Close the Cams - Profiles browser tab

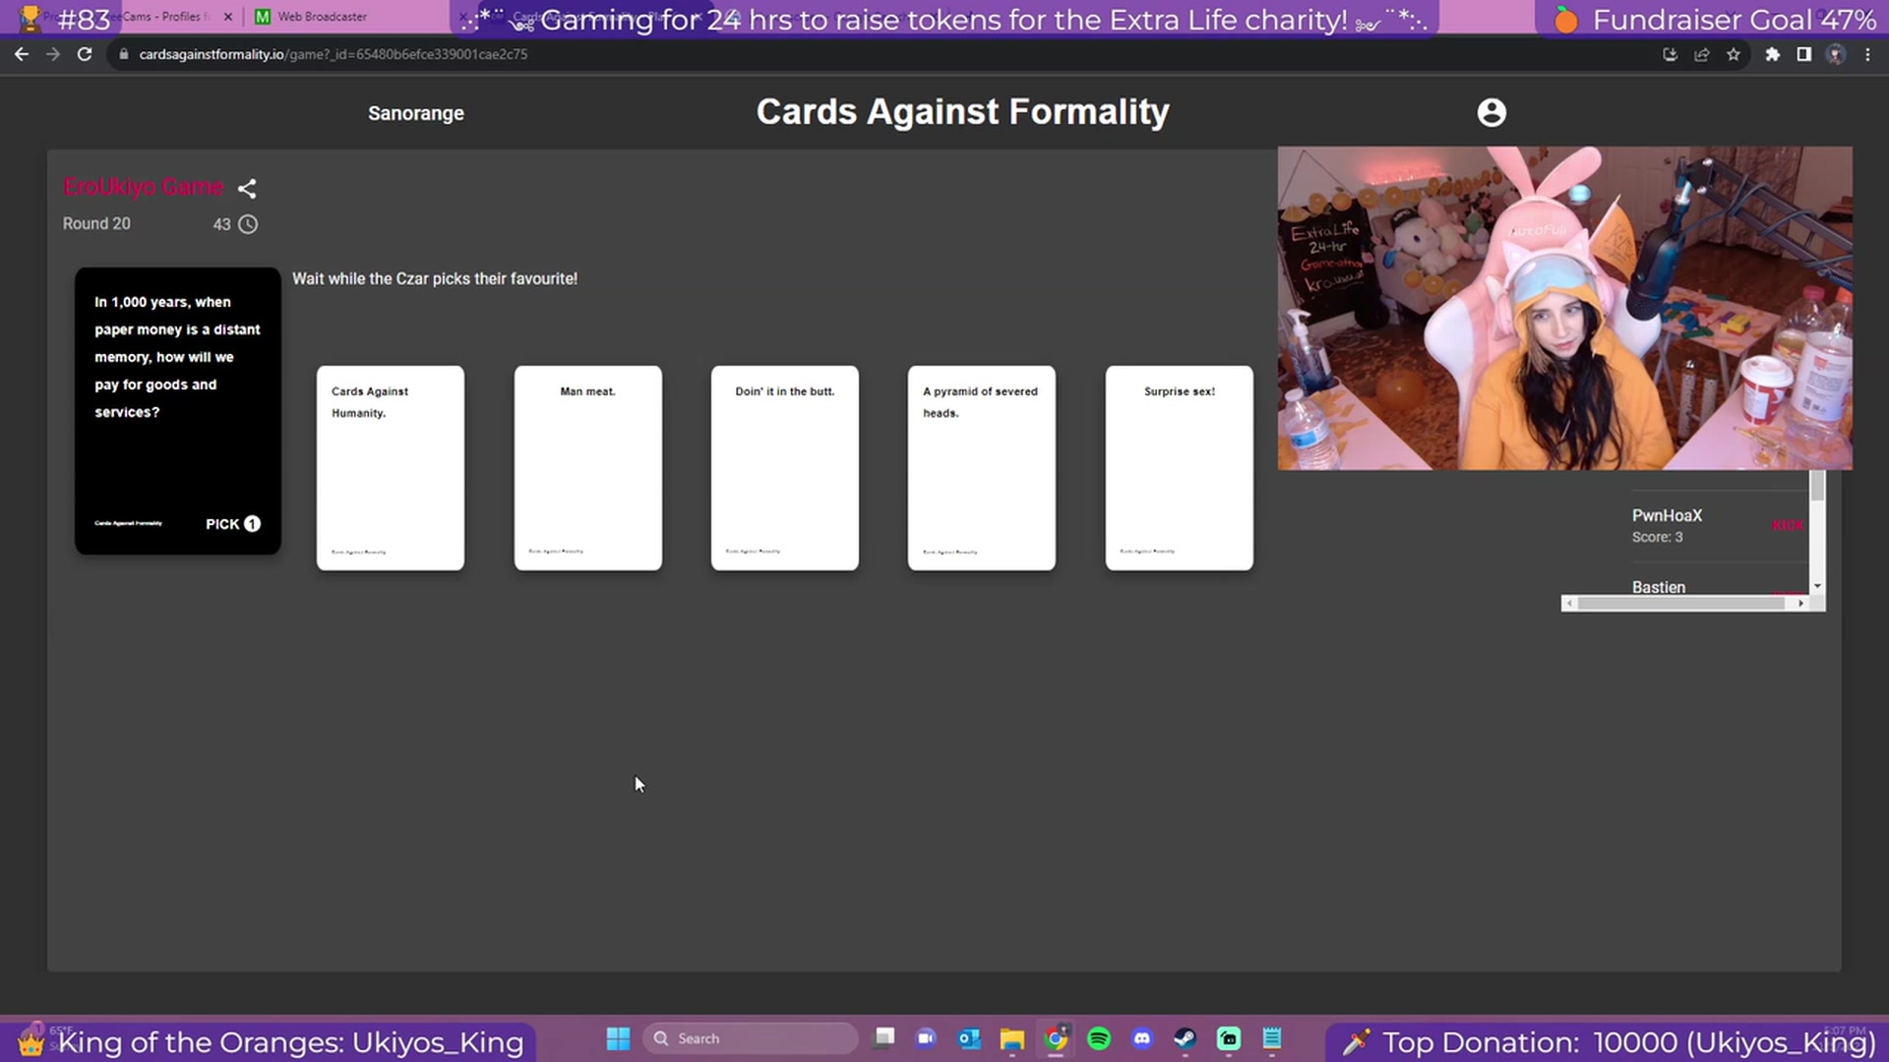click(228, 17)
